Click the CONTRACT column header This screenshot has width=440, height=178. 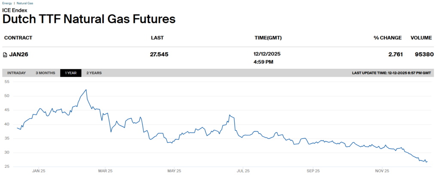[x=18, y=38]
